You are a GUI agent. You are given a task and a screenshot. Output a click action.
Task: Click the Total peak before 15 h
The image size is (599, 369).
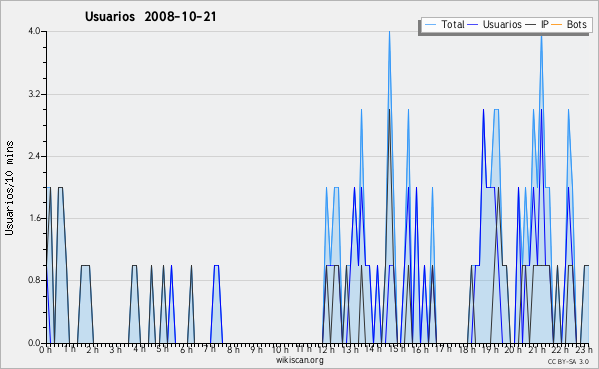click(389, 32)
